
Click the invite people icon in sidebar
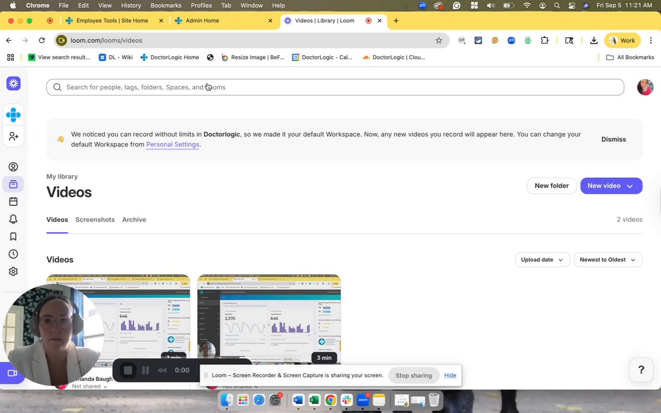pos(13,136)
